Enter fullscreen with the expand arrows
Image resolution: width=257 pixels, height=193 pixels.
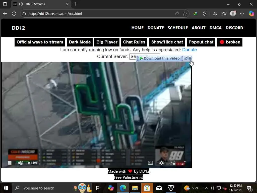point(183,163)
